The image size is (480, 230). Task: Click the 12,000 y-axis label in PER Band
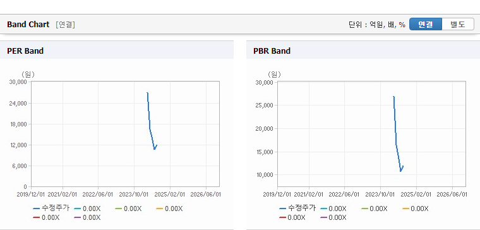coord(19,145)
